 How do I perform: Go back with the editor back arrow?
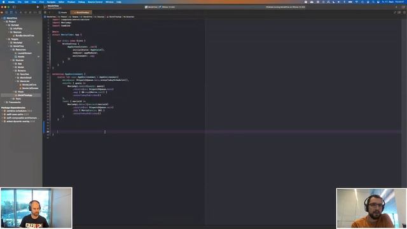(x=50, y=12)
